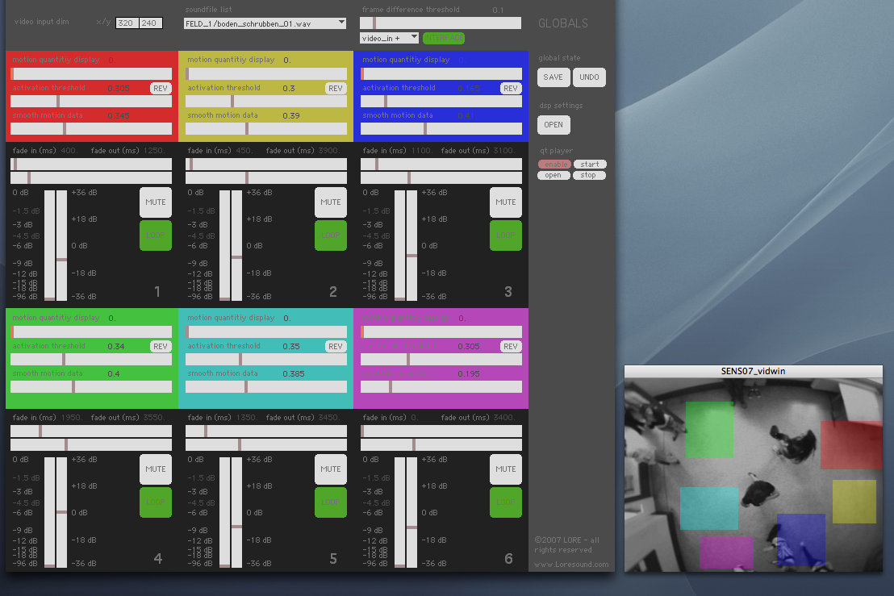Reverse activation threshold in red zone

[161, 89]
